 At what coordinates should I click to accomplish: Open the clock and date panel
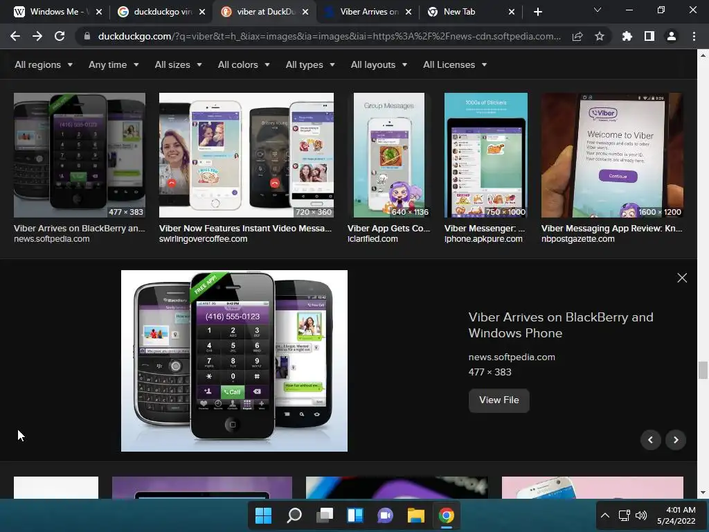676,515
